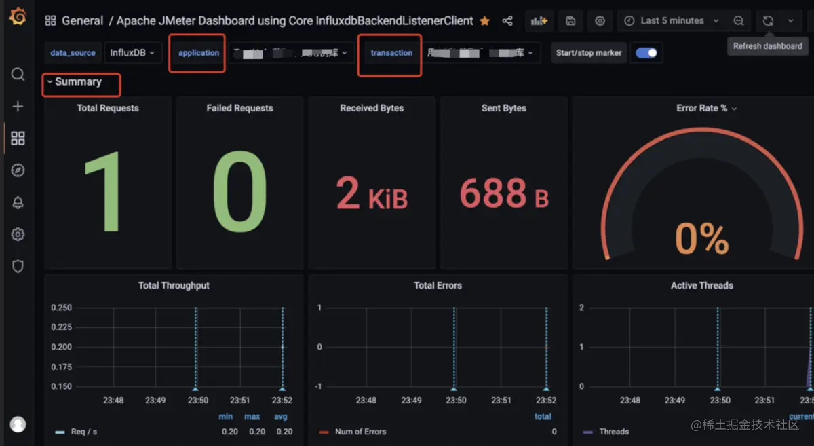814x446 pixels.
Task: Click the Apache JMeter Dashboard title
Action: [295, 21]
